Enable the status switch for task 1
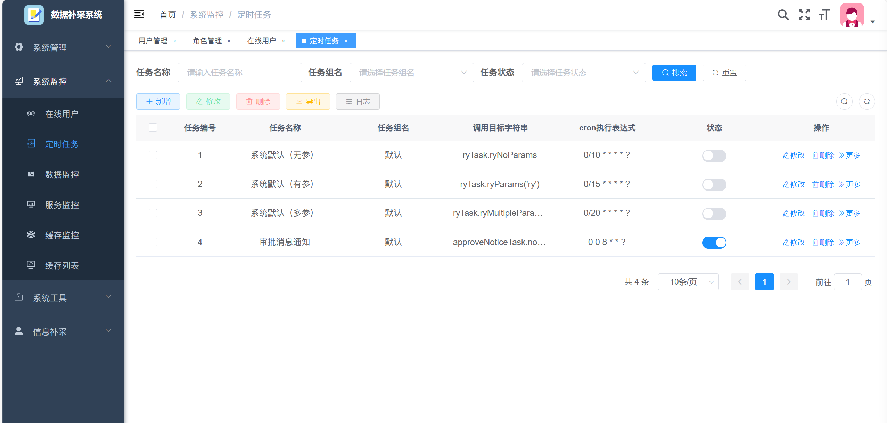 click(x=714, y=155)
